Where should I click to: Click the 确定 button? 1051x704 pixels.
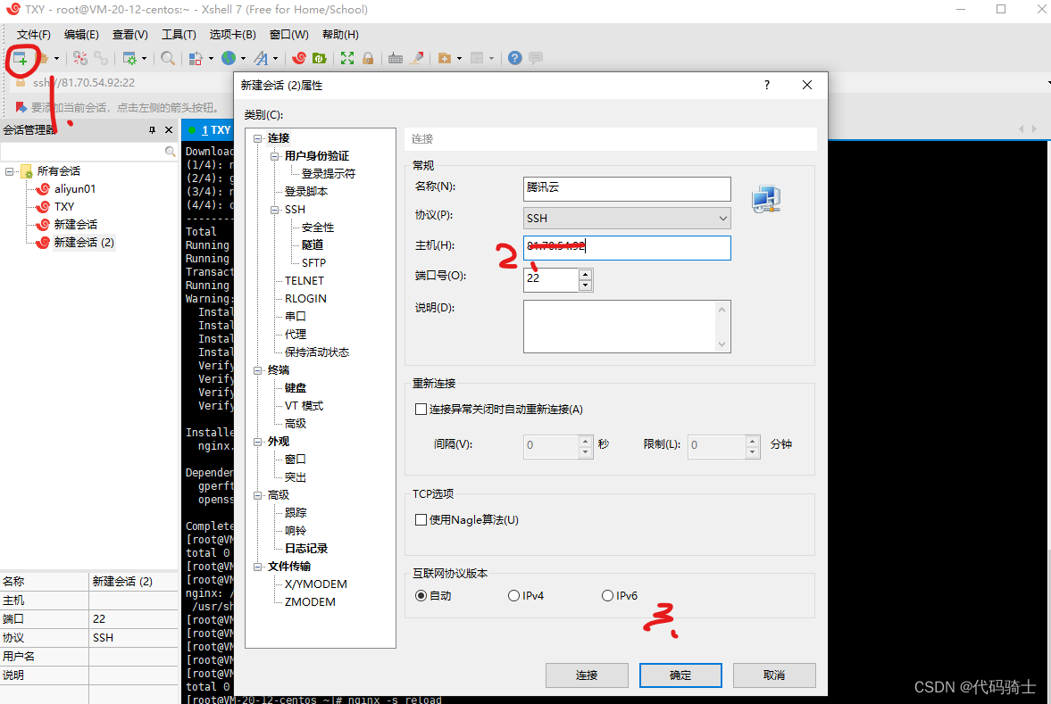click(680, 675)
